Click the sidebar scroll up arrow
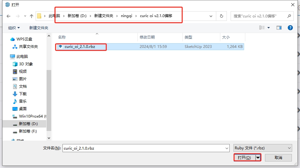Screen dimensions: 300x168 (x=49, y=36)
